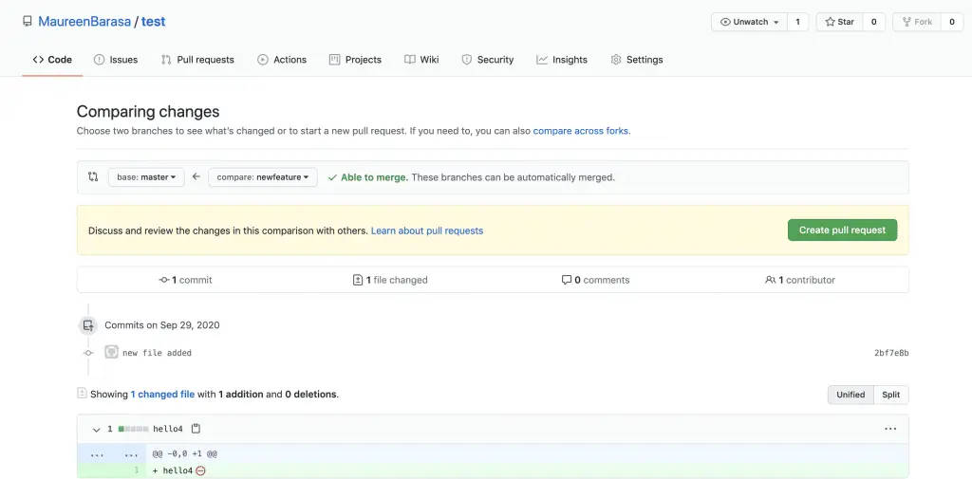The width and height of the screenshot is (972, 479).
Task: Click the commits pushed icon beside Sep 29 date
Action: (88, 324)
